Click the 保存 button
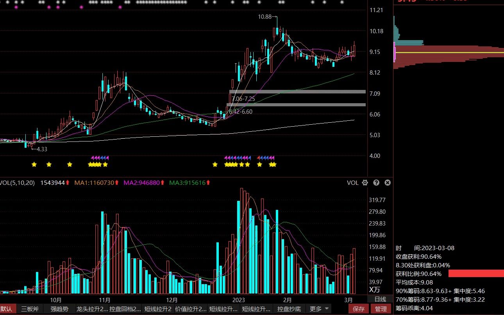The width and height of the screenshot is (504, 315). tap(359, 309)
